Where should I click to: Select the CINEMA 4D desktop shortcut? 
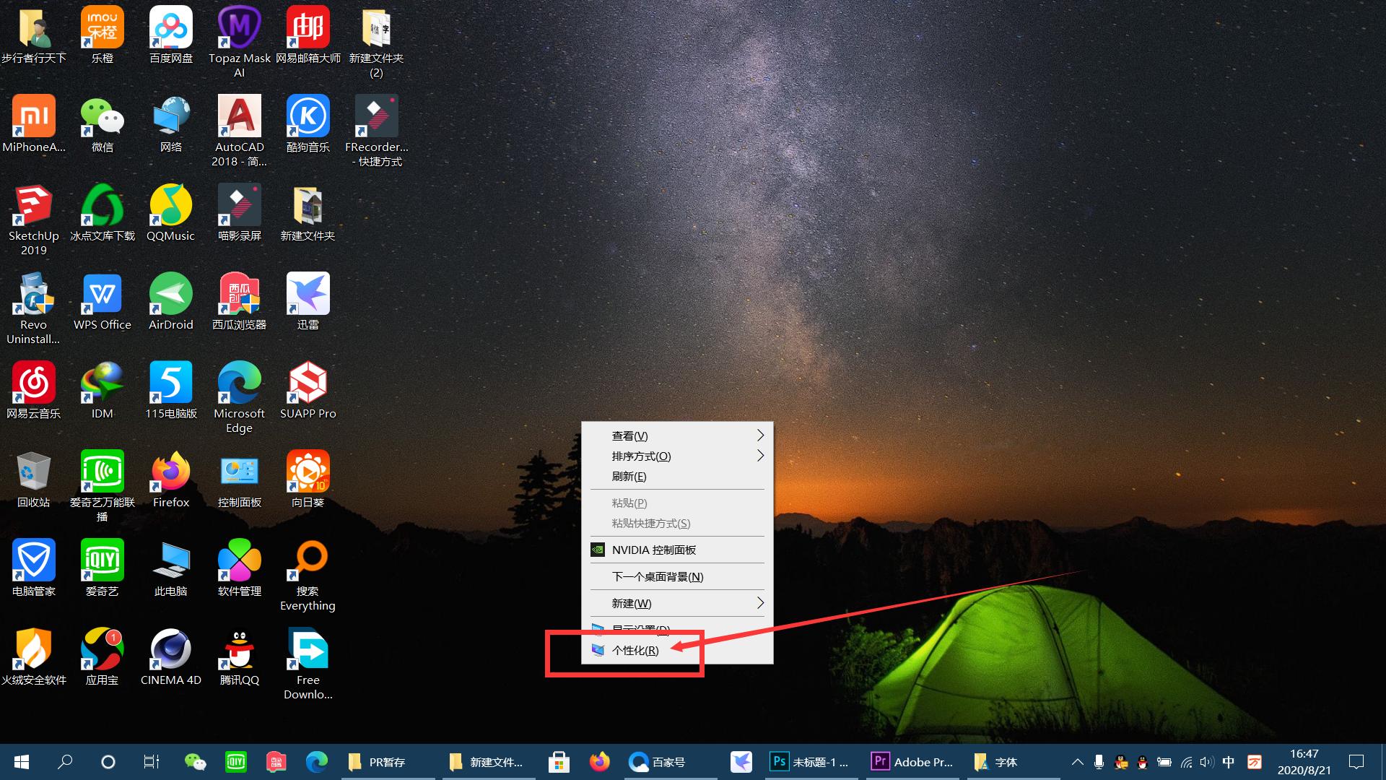(170, 649)
